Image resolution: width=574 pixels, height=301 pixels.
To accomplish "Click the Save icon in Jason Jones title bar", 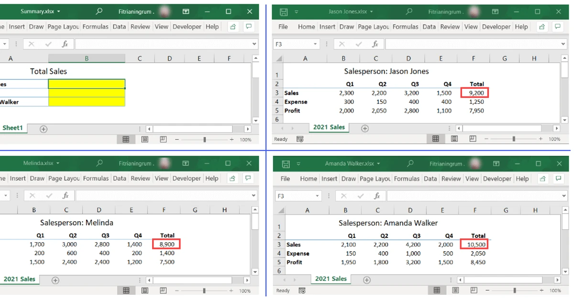I will pos(284,11).
